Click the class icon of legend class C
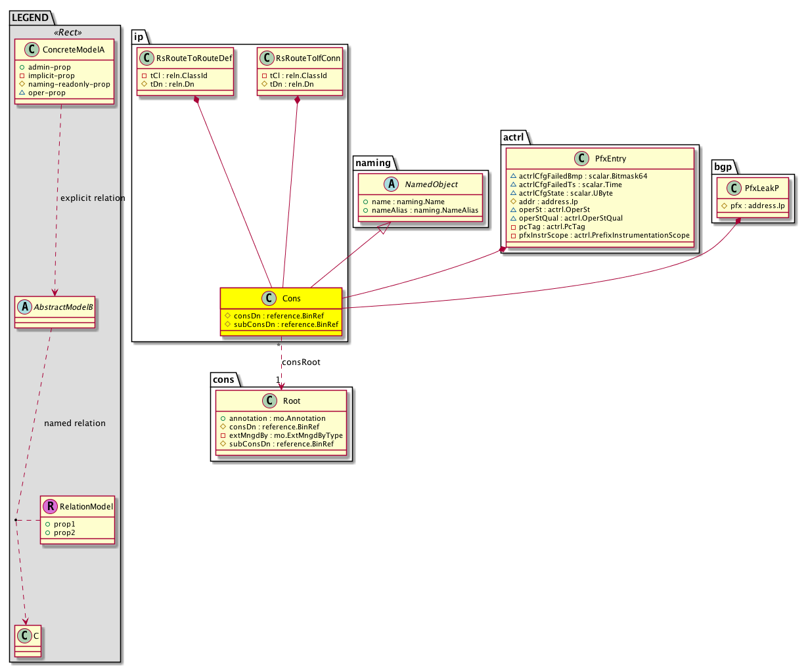 coord(24,635)
